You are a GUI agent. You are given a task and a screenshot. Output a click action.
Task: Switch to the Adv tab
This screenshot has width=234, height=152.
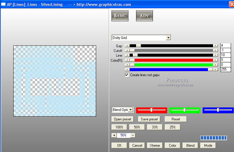pos(144,16)
